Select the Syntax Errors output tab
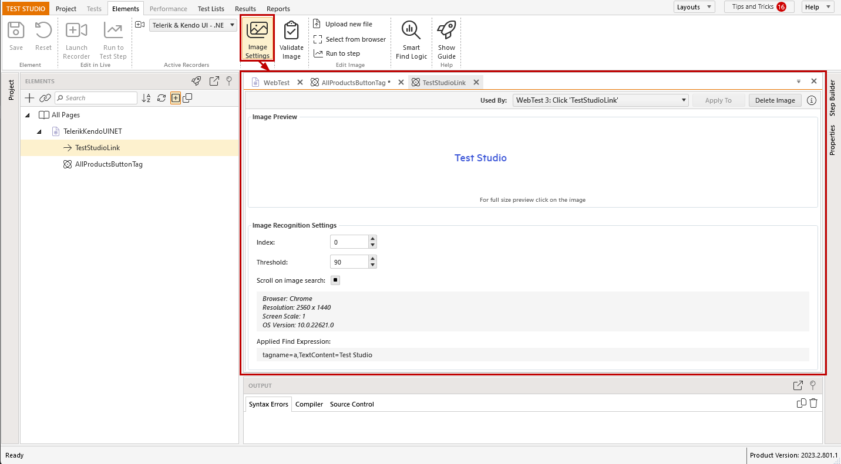Image resolution: width=841 pixels, height=464 pixels. 268,404
